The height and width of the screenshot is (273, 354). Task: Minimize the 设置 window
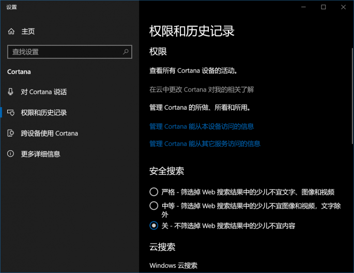point(304,7)
